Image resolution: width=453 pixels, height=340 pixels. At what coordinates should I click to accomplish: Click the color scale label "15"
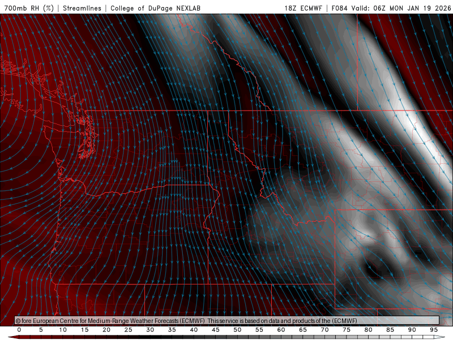point(84,330)
